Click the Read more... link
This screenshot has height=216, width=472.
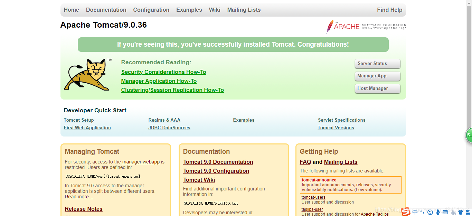point(79,197)
